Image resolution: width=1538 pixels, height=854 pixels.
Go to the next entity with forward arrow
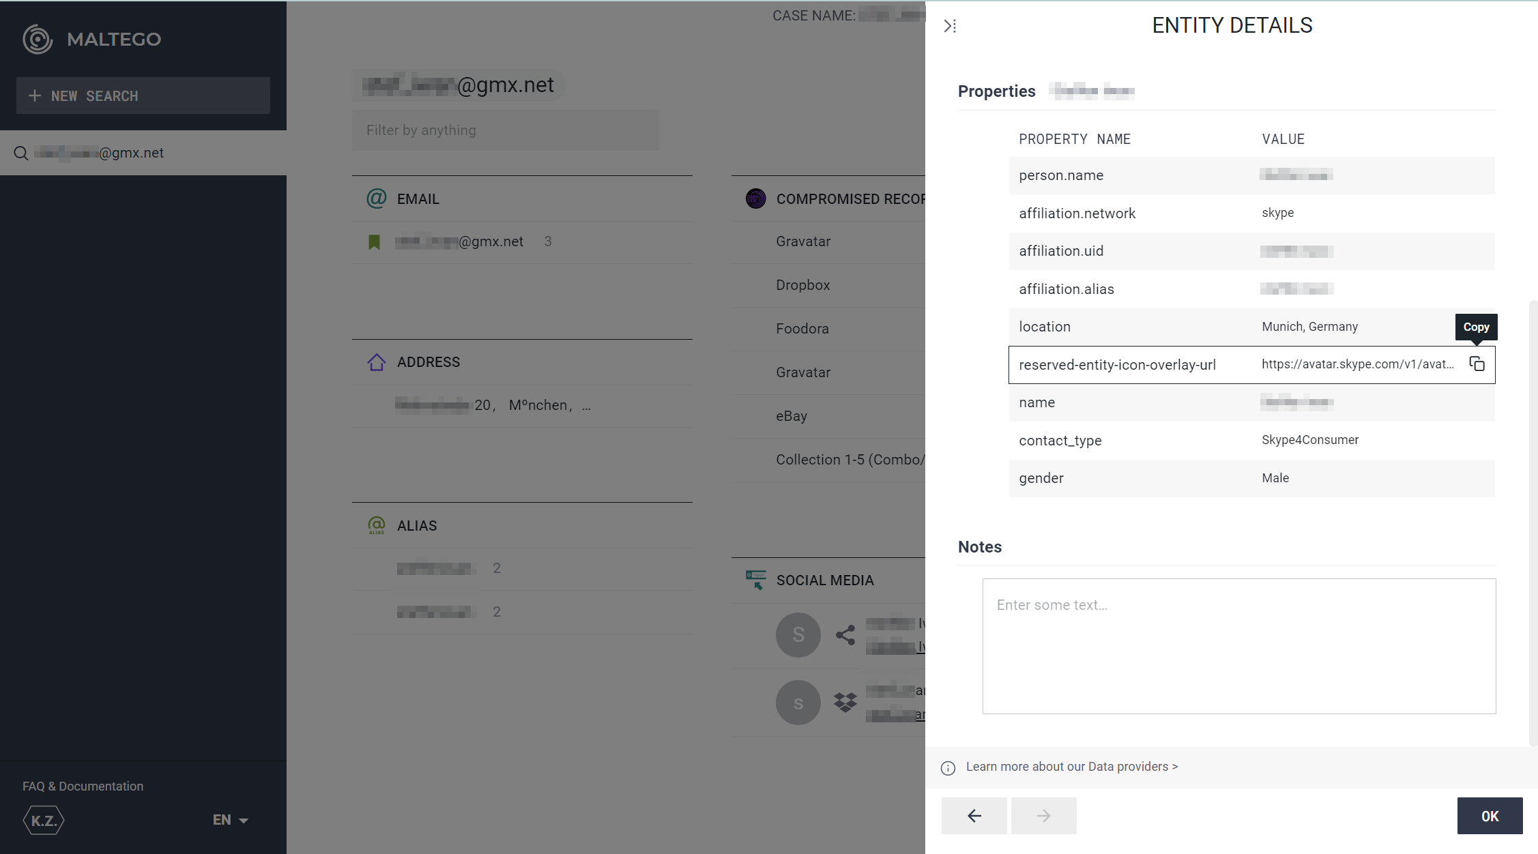1043,816
